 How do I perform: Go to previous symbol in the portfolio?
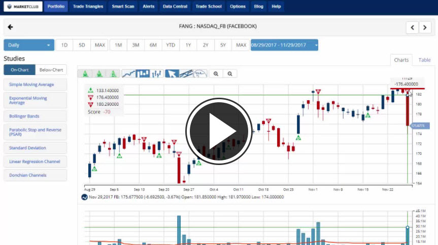[x=412, y=27]
